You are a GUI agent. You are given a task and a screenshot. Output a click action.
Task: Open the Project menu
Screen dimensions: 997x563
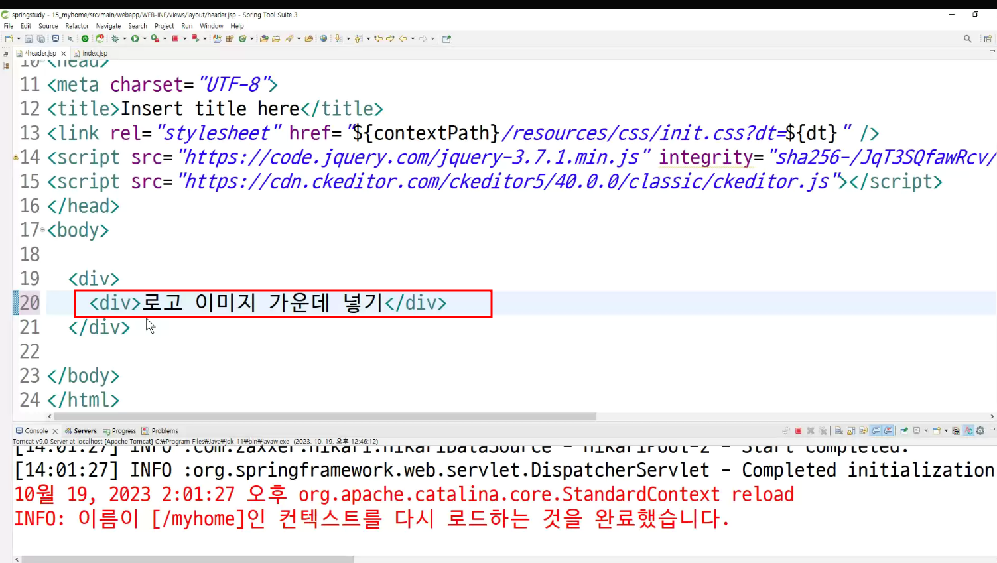pyautogui.click(x=165, y=26)
